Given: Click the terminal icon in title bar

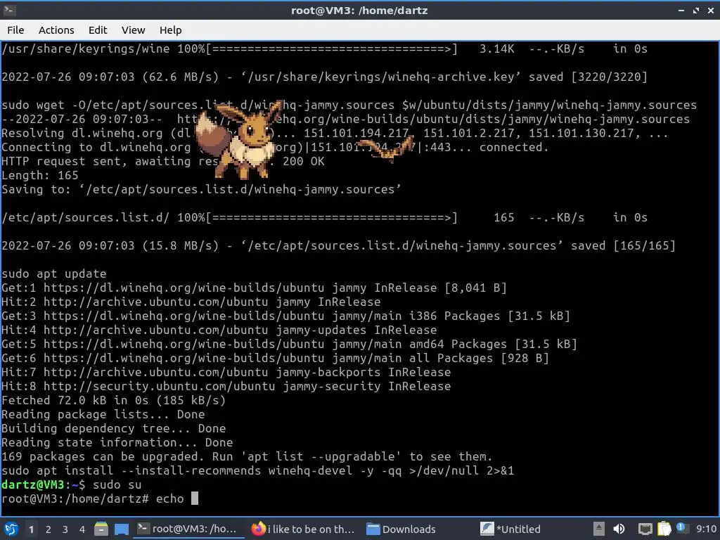Looking at the screenshot, I should (9, 10).
